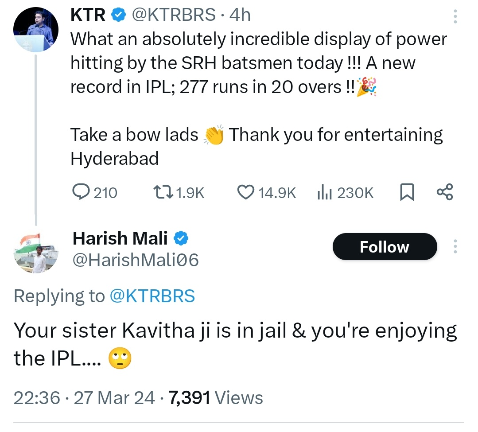Bookmark KTR's tweet
The image size is (478, 432).
(x=407, y=192)
